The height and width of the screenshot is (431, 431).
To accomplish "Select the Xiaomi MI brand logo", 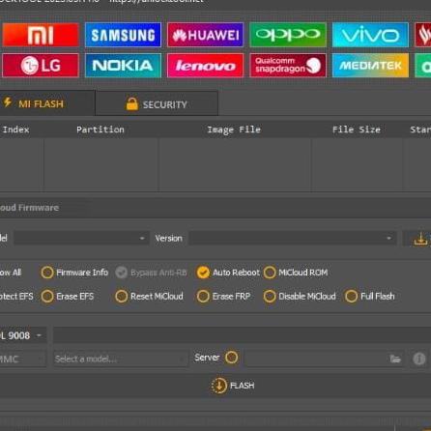I will click(41, 35).
